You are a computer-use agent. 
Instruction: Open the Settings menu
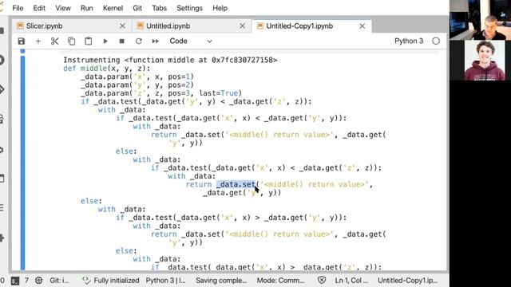pos(189,8)
